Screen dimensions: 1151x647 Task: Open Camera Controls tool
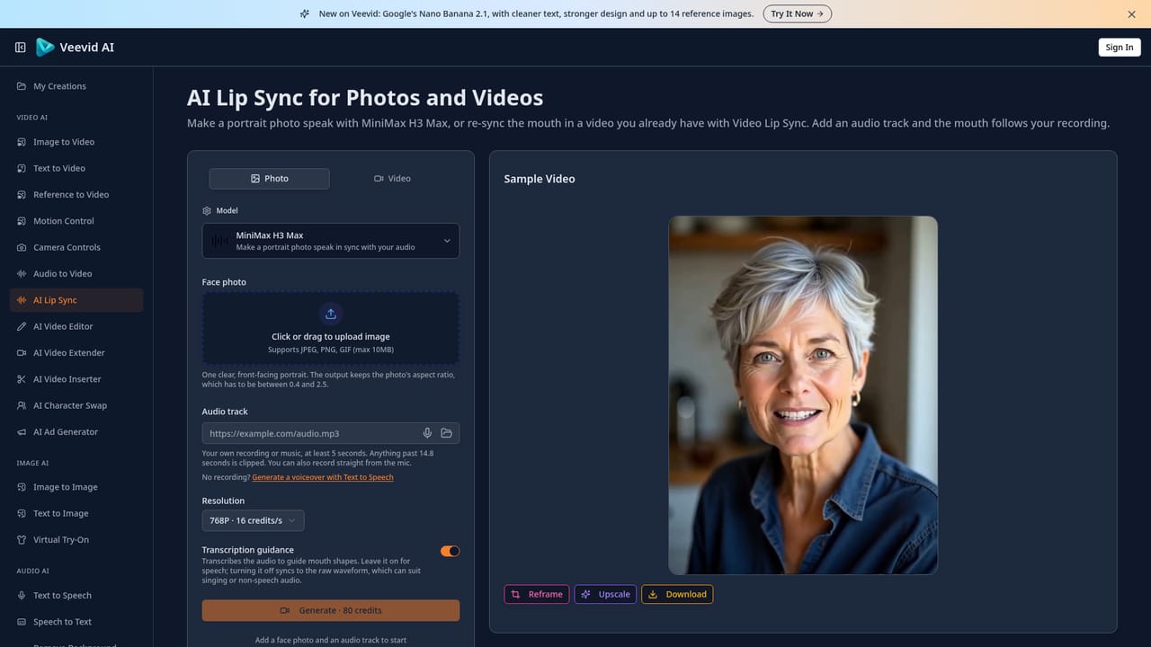(x=76, y=247)
